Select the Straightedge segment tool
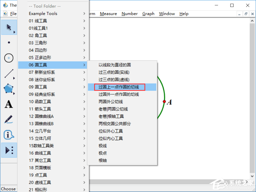The height and width of the screenshot is (192, 256). 9,73
